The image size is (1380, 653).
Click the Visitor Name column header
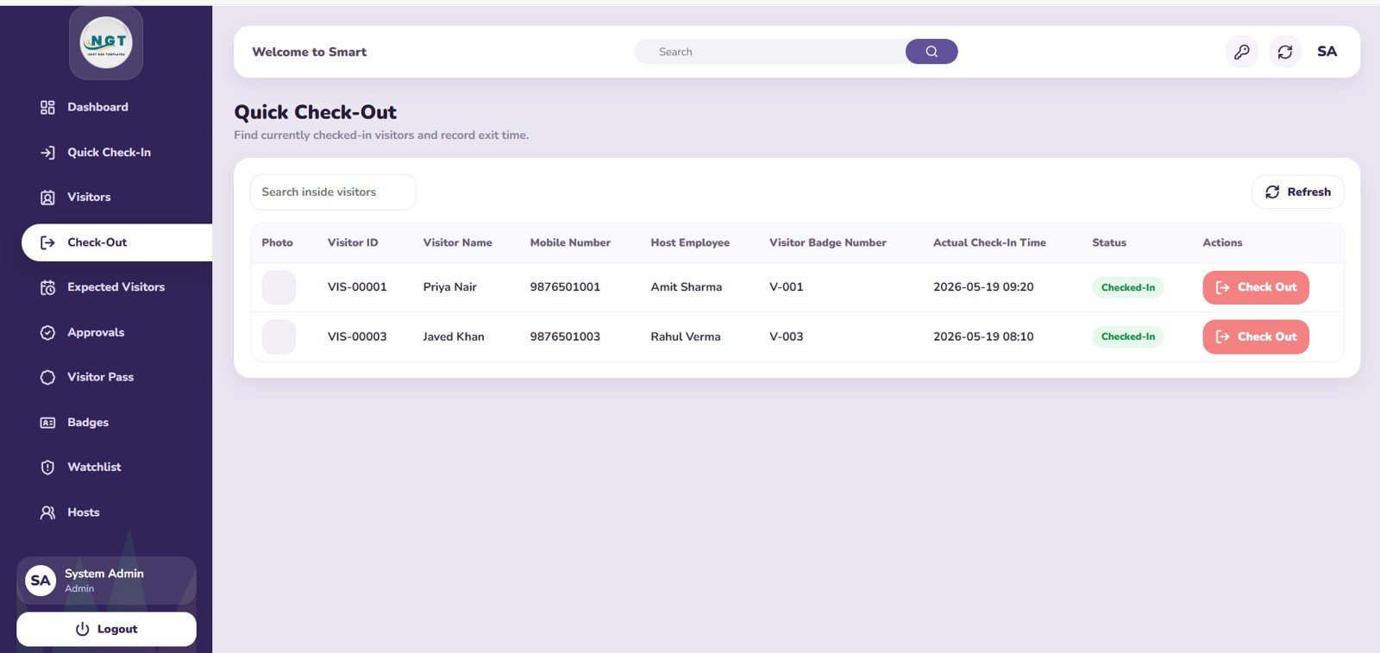pos(458,242)
